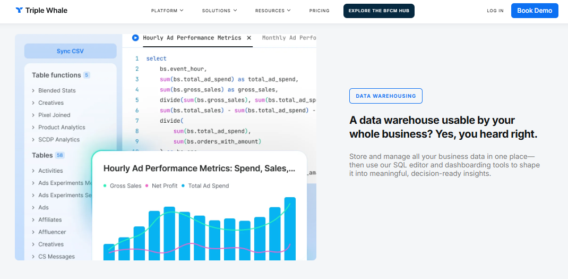
Task: Expand the Affluencer table
Action: coord(49,232)
